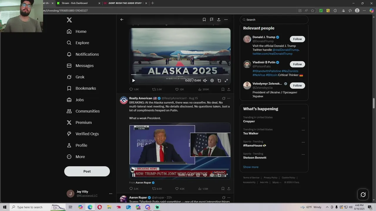The height and width of the screenshot is (211, 376).
Task: Click the X Search field
Action: pyautogui.click(x=274, y=20)
